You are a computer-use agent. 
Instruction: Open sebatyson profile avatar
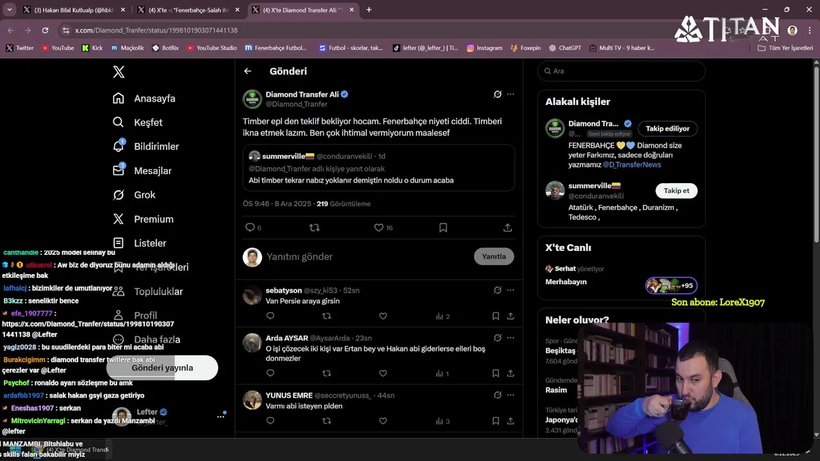click(252, 295)
